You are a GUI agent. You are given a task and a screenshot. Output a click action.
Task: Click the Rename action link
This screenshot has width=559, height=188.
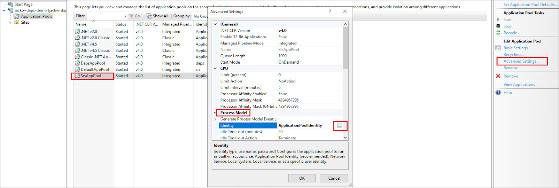tap(510, 68)
